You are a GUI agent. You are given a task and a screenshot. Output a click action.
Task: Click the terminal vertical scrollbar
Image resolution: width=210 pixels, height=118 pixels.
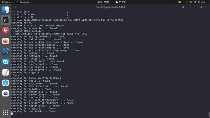point(209,115)
